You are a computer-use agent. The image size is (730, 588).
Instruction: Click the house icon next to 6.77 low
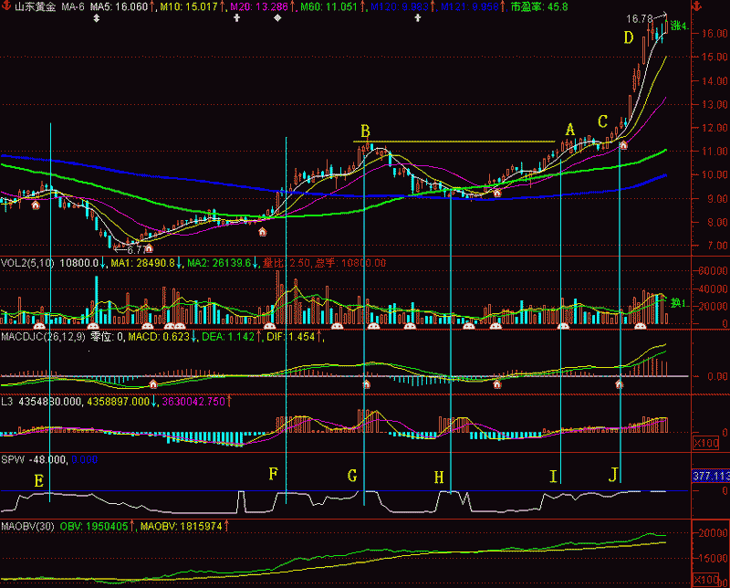click(149, 248)
